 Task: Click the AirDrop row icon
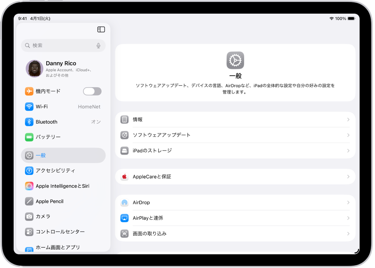tap(124, 202)
